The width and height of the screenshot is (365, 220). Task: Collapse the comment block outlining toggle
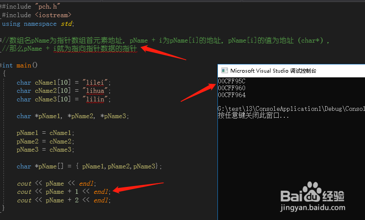point(1,40)
